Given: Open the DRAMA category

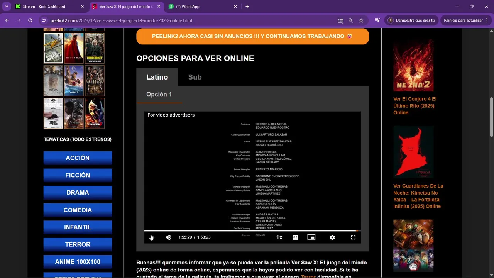Looking at the screenshot, I should 78,193.
